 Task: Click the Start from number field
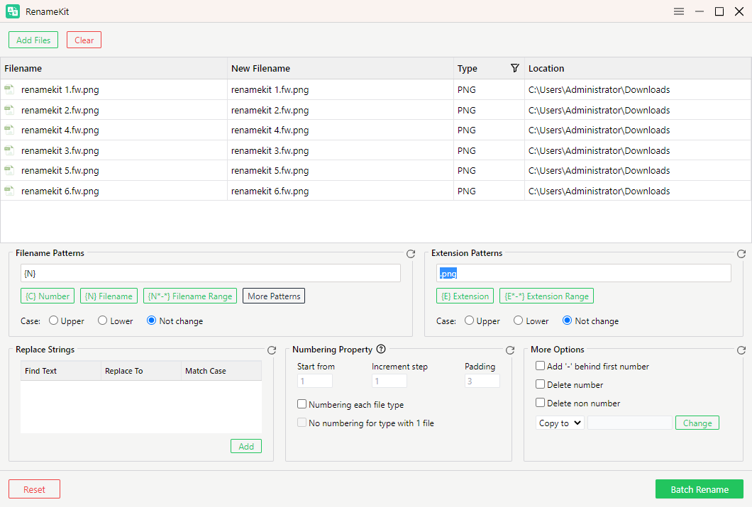point(315,381)
